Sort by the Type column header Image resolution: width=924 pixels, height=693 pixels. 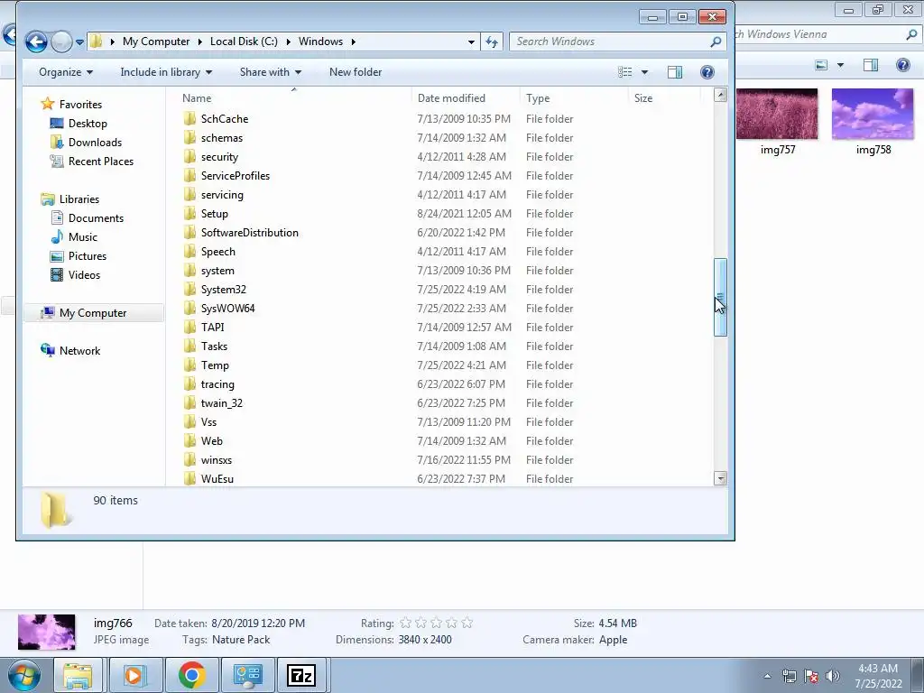click(x=575, y=98)
